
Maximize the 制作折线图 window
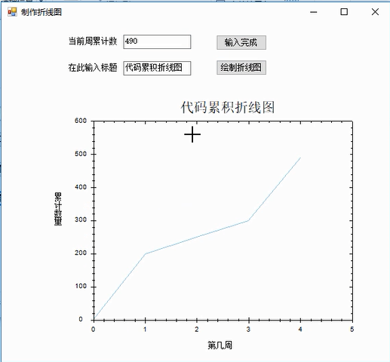(344, 12)
